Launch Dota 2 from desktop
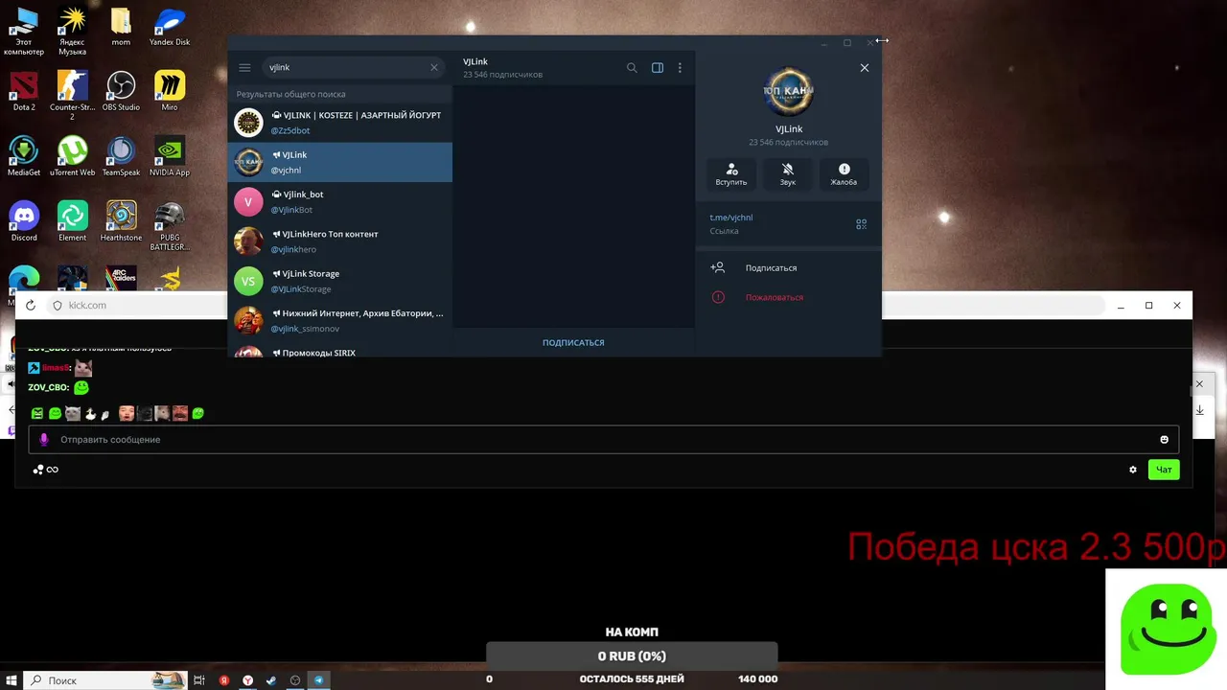Viewport: 1227px width, 690px height. point(24,91)
